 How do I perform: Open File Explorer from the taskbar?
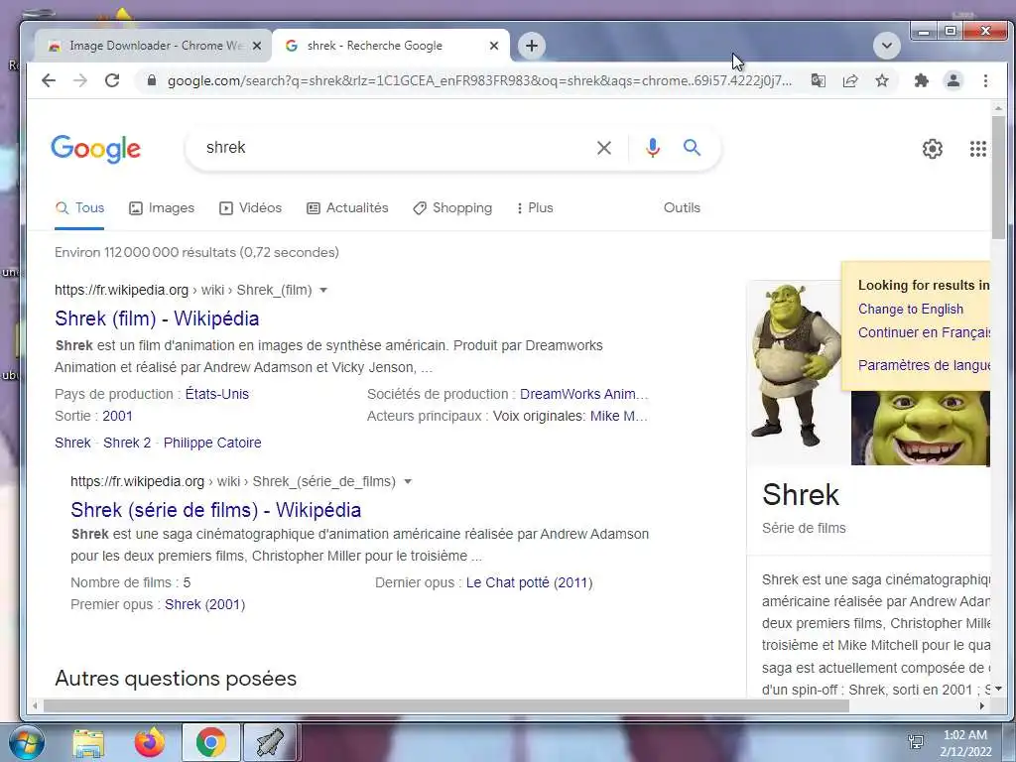[88, 743]
